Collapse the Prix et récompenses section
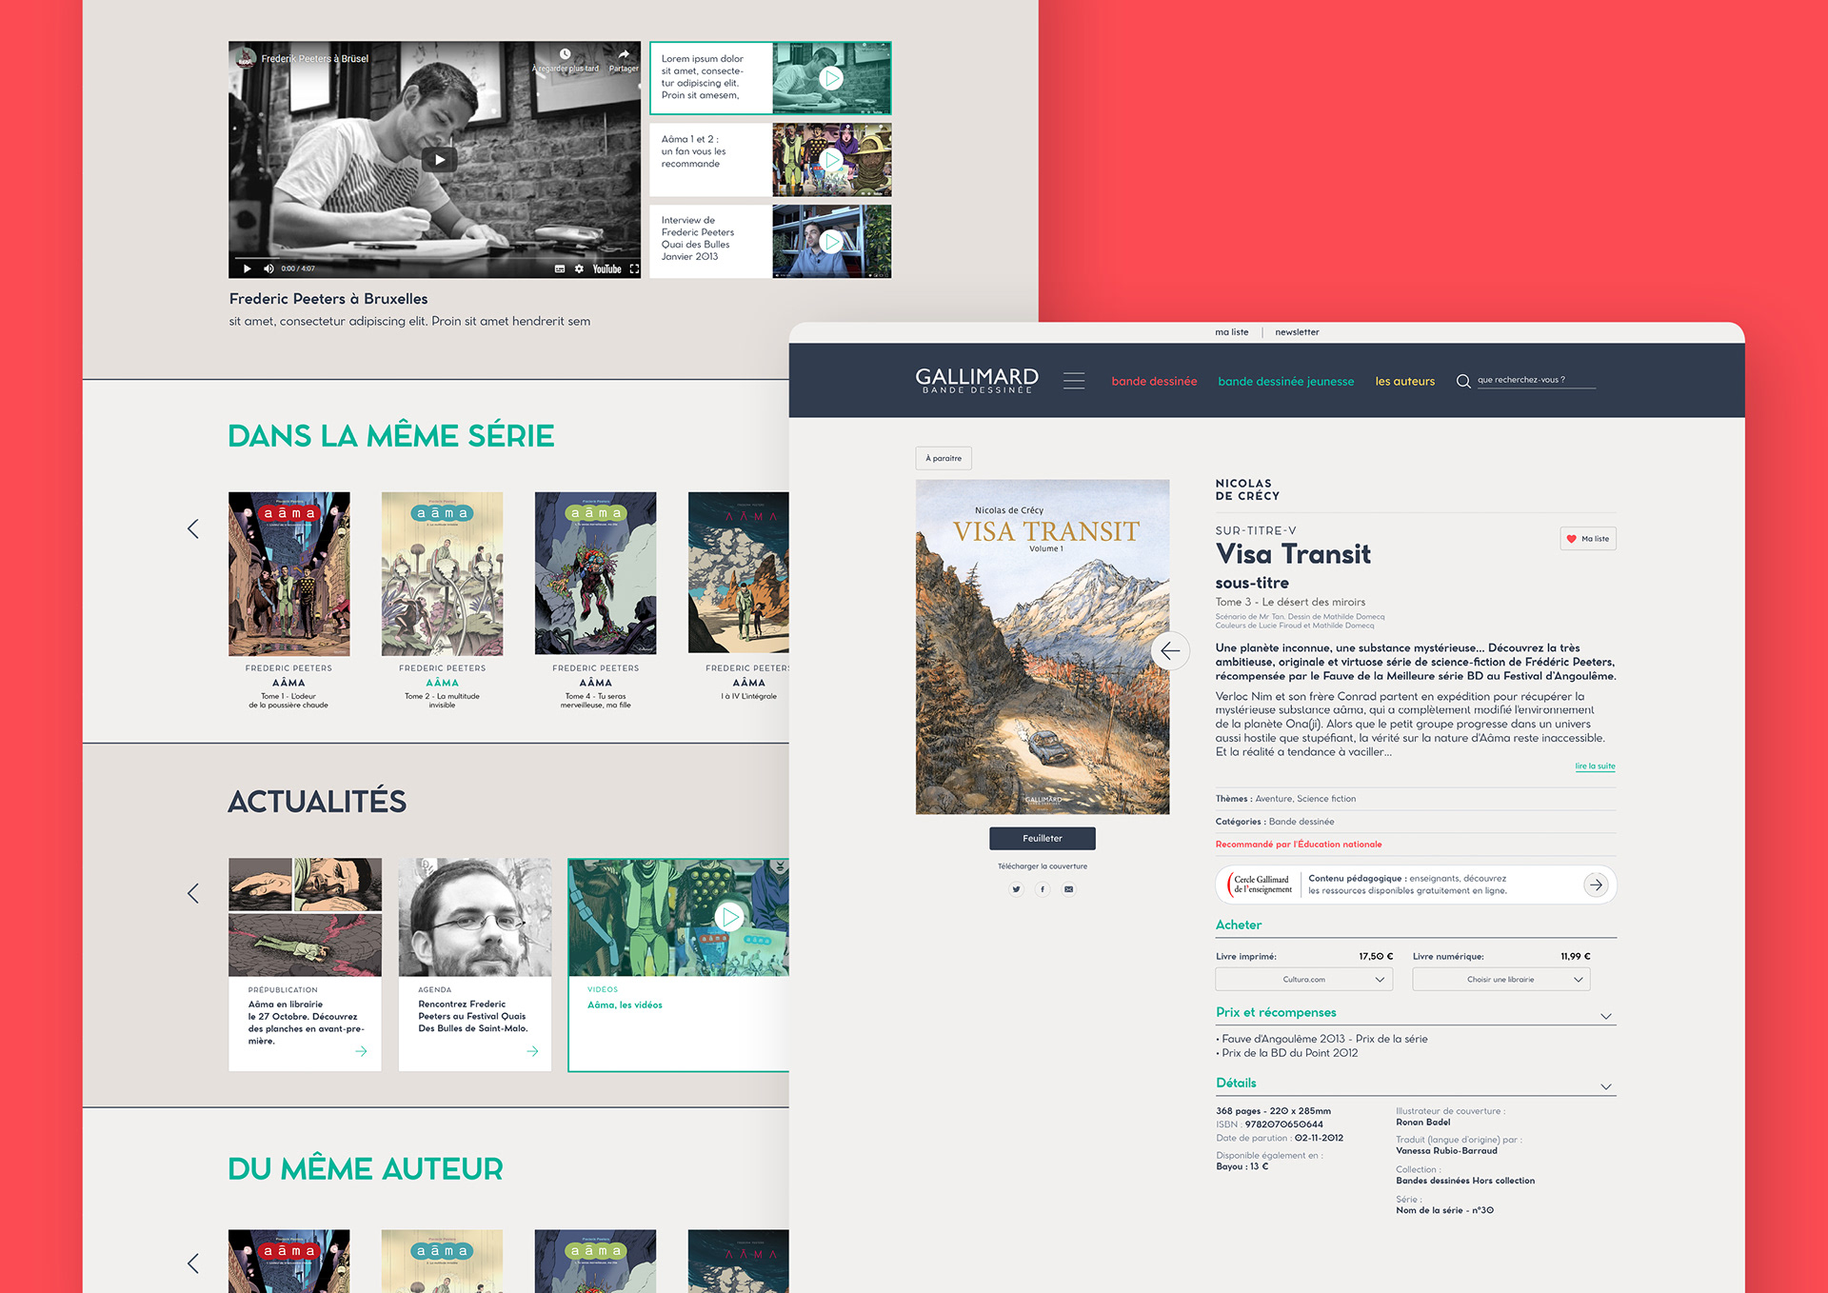The width and height of the screenshot is (1828, 1293). [x=1605, y=1016]
